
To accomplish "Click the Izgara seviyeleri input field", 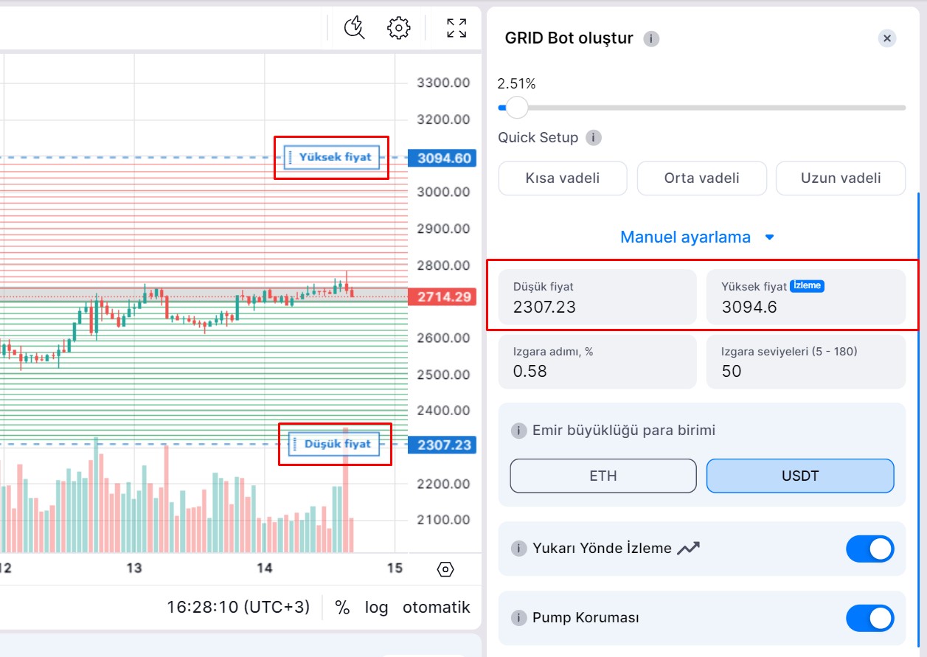I will [805, 362].
